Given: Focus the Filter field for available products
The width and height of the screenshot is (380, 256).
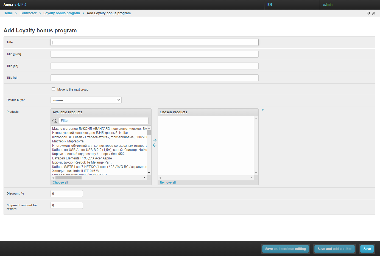Looking at the screenshot, I should [x=104, y=121].
